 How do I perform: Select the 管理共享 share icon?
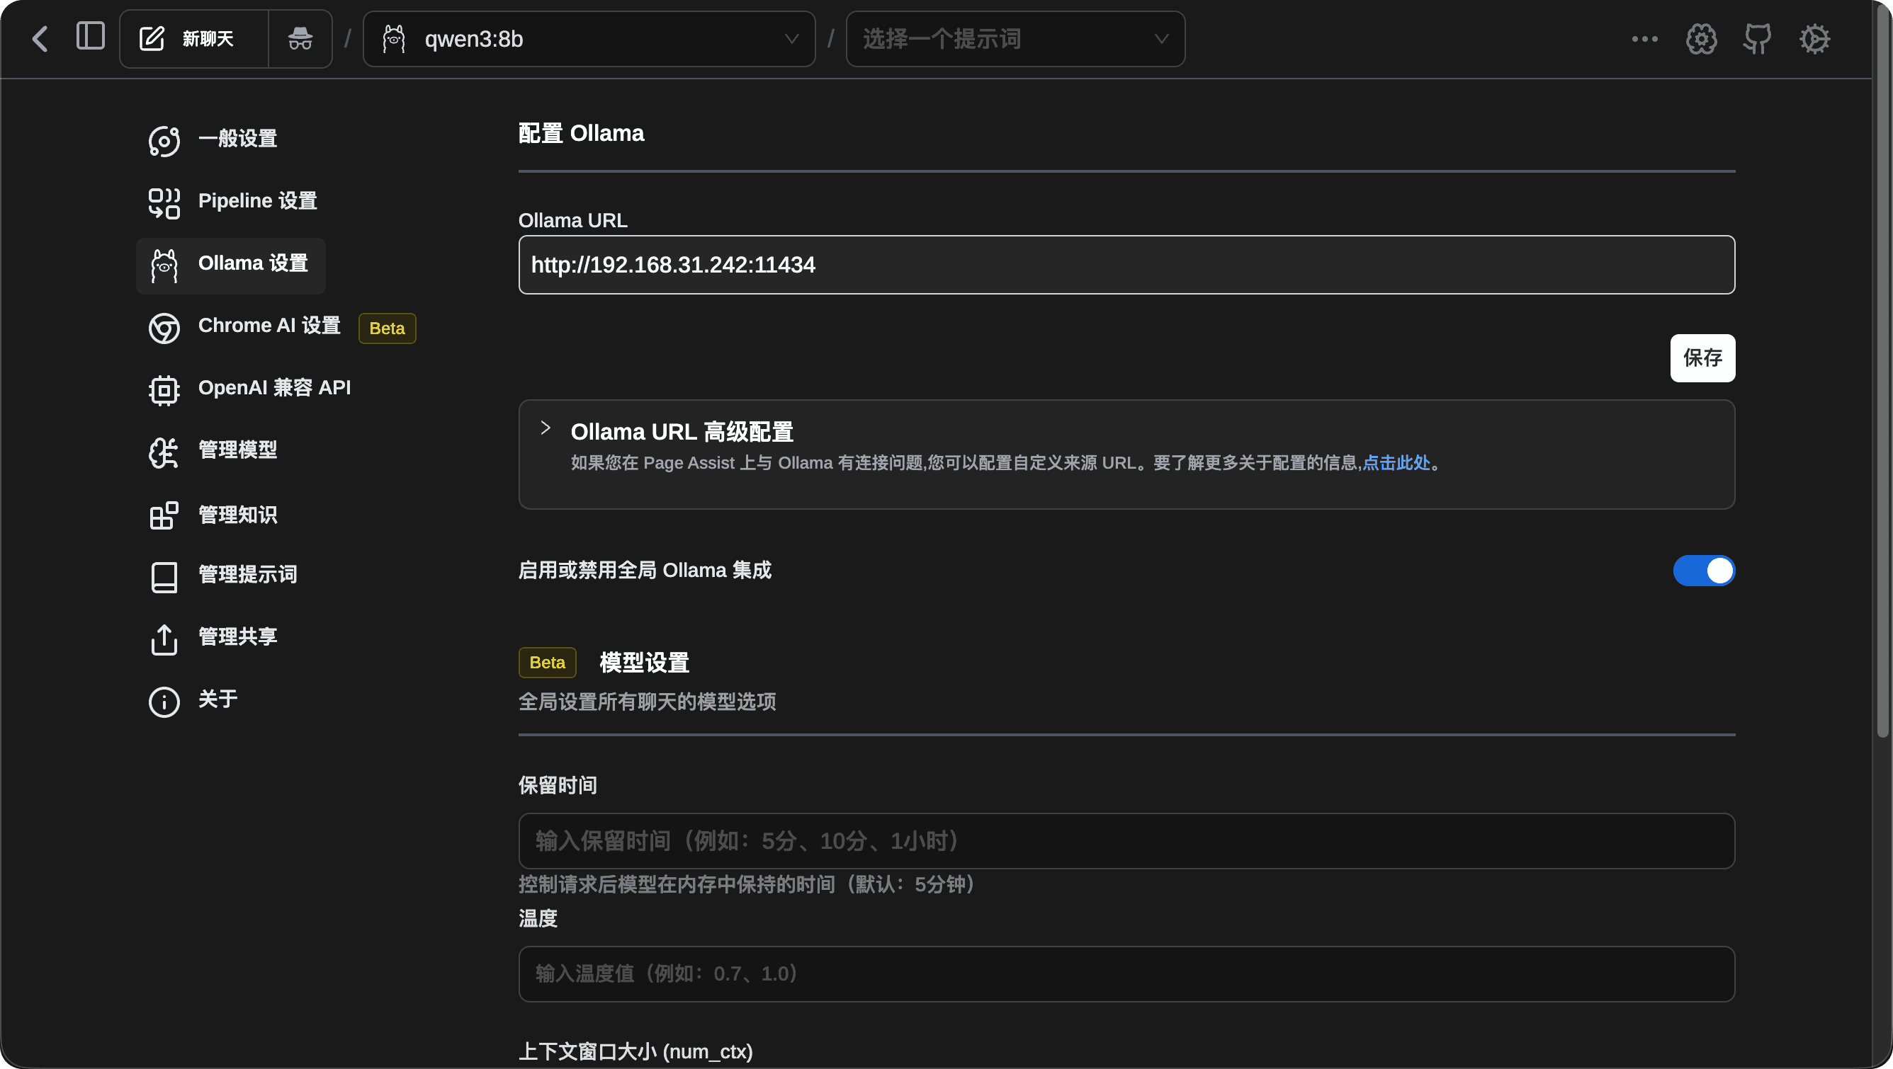pos(163,639)
